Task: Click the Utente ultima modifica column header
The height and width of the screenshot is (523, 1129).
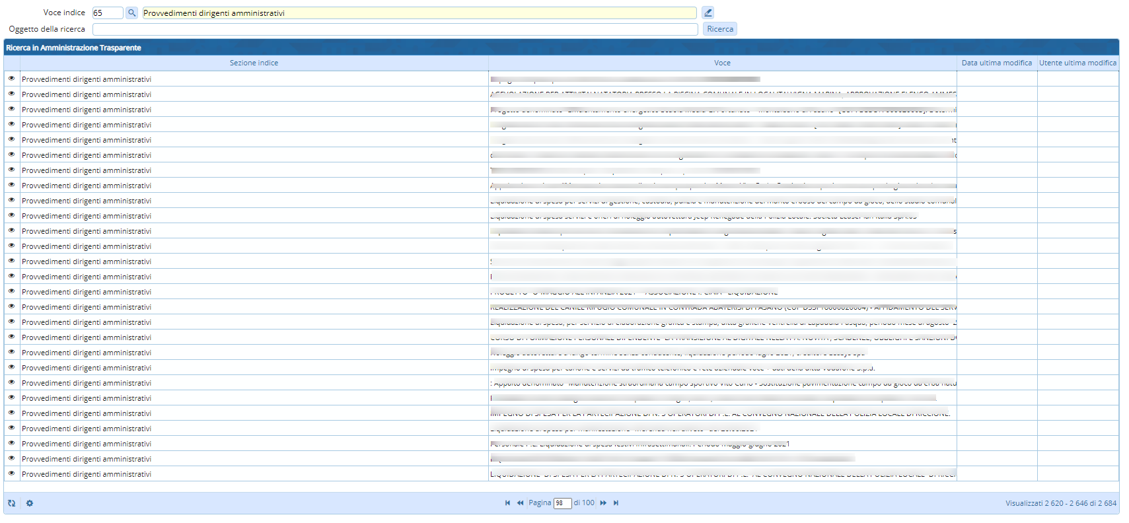Action: click(1077, 63)
